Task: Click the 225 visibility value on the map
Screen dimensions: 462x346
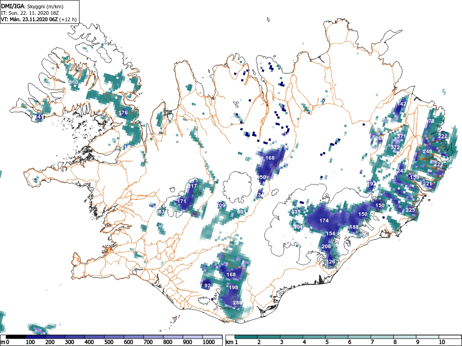Action: pos(410,210)
